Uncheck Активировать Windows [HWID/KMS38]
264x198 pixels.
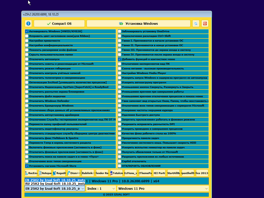(x=27, y=31)
